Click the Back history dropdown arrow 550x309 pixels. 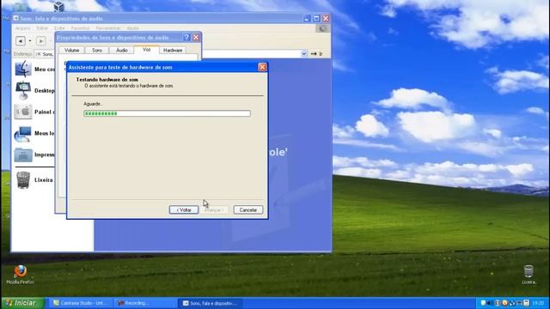pyautogui.click(x=30, y=41)
